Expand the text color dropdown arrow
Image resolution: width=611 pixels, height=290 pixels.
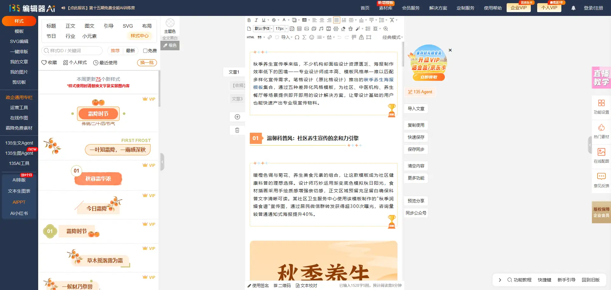(288, 20)
